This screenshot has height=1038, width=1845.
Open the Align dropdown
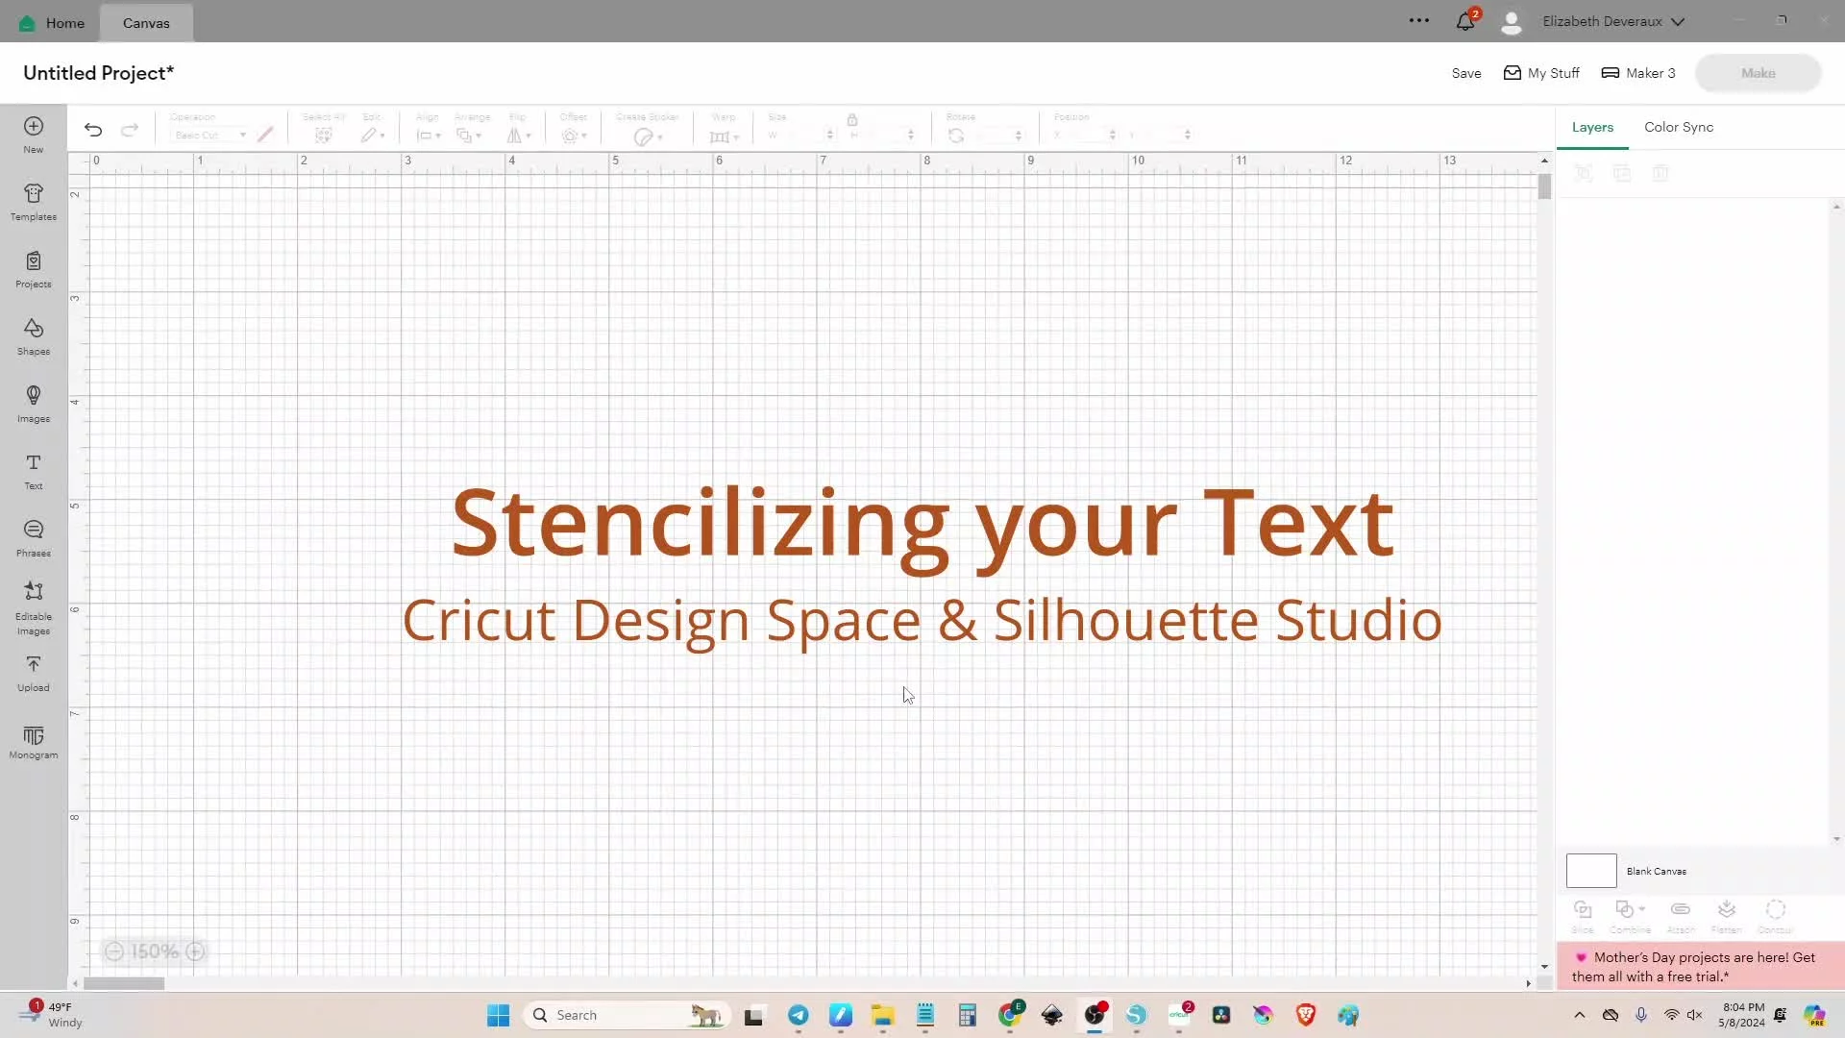click(429, 136)
